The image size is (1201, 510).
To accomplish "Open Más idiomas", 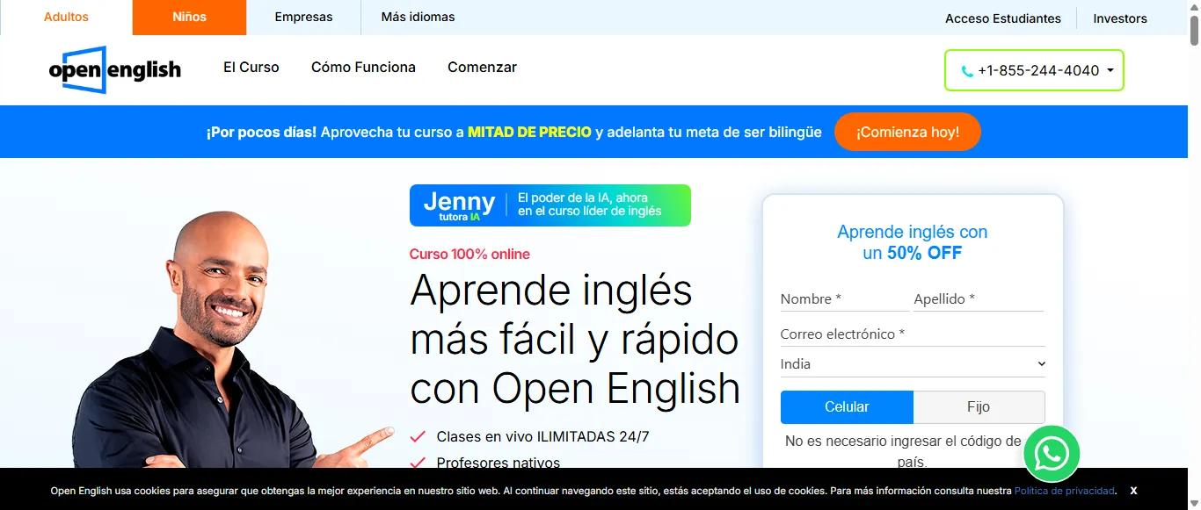I will click(417, 16).
